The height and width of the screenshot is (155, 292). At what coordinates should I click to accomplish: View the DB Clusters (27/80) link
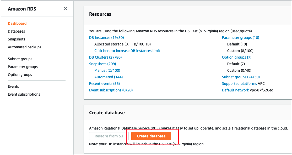[105, 57]
